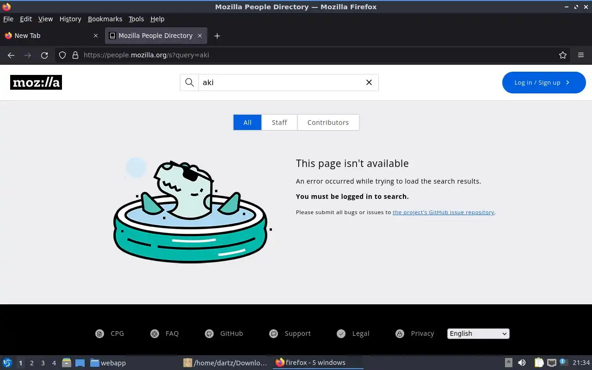Screen dimensions: 592x370
Task: Open the Legal footer link
Action: coord(361,333)
